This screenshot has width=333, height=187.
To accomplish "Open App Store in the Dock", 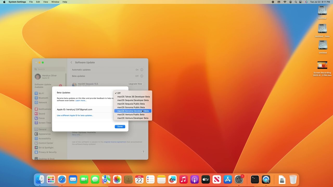I will 228,179.
